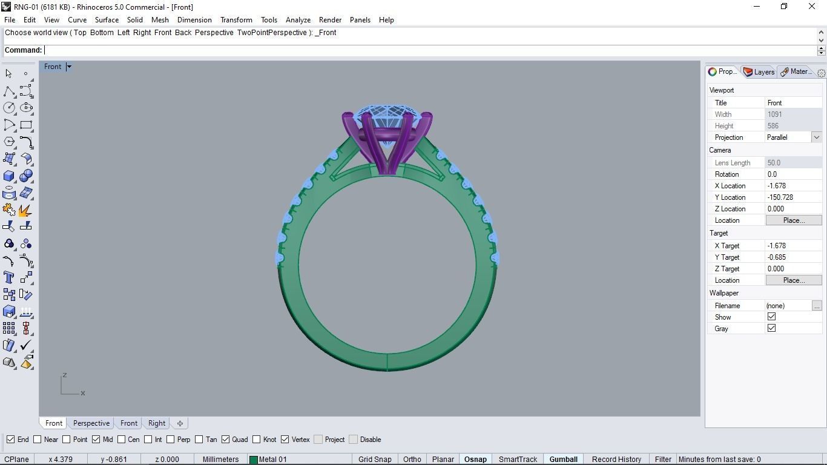Switch to the Perspective viewport tab

tap(91, 423)
